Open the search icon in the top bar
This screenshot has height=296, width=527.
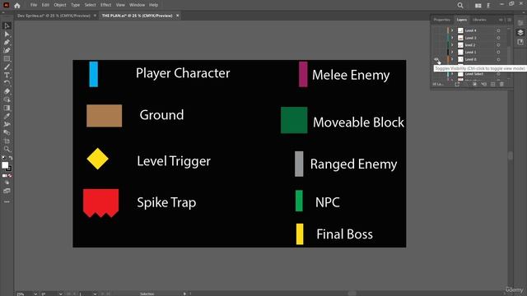[x=460, y=5]
